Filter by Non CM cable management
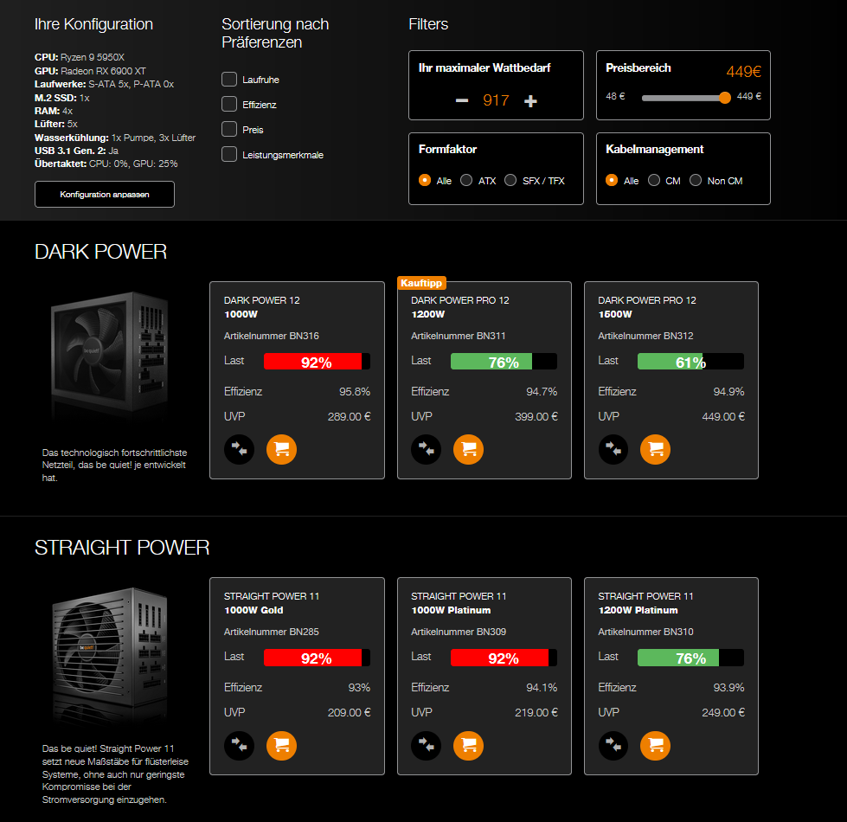The height and width of the screenshot is (822, 847). 696,180
